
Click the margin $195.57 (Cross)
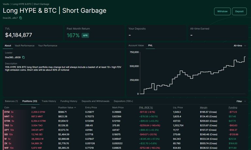click(x=208, y=112)
